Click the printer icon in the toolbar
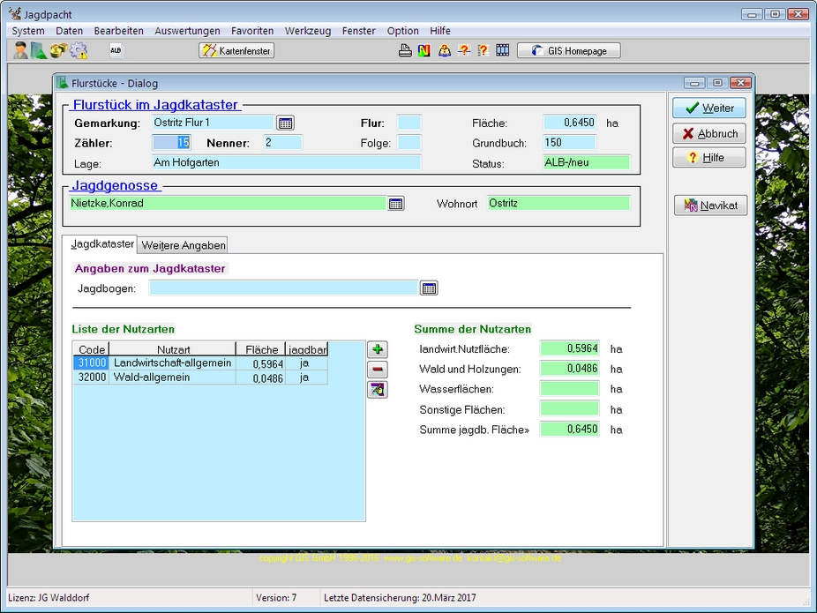 (x=405, y=50)
